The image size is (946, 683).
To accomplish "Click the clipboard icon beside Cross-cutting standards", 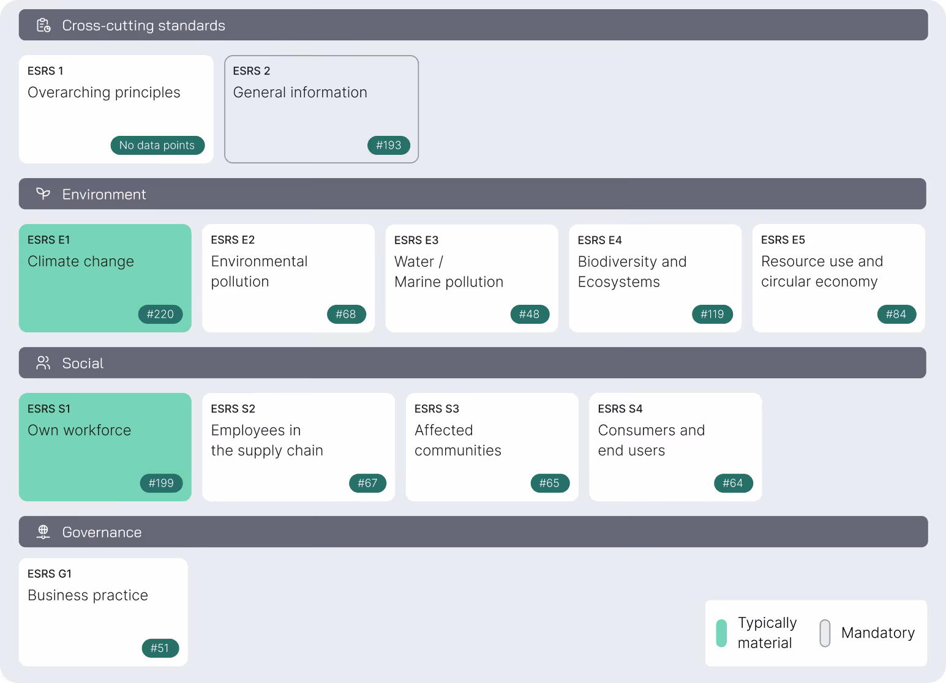I will click(x=43, y=25).
